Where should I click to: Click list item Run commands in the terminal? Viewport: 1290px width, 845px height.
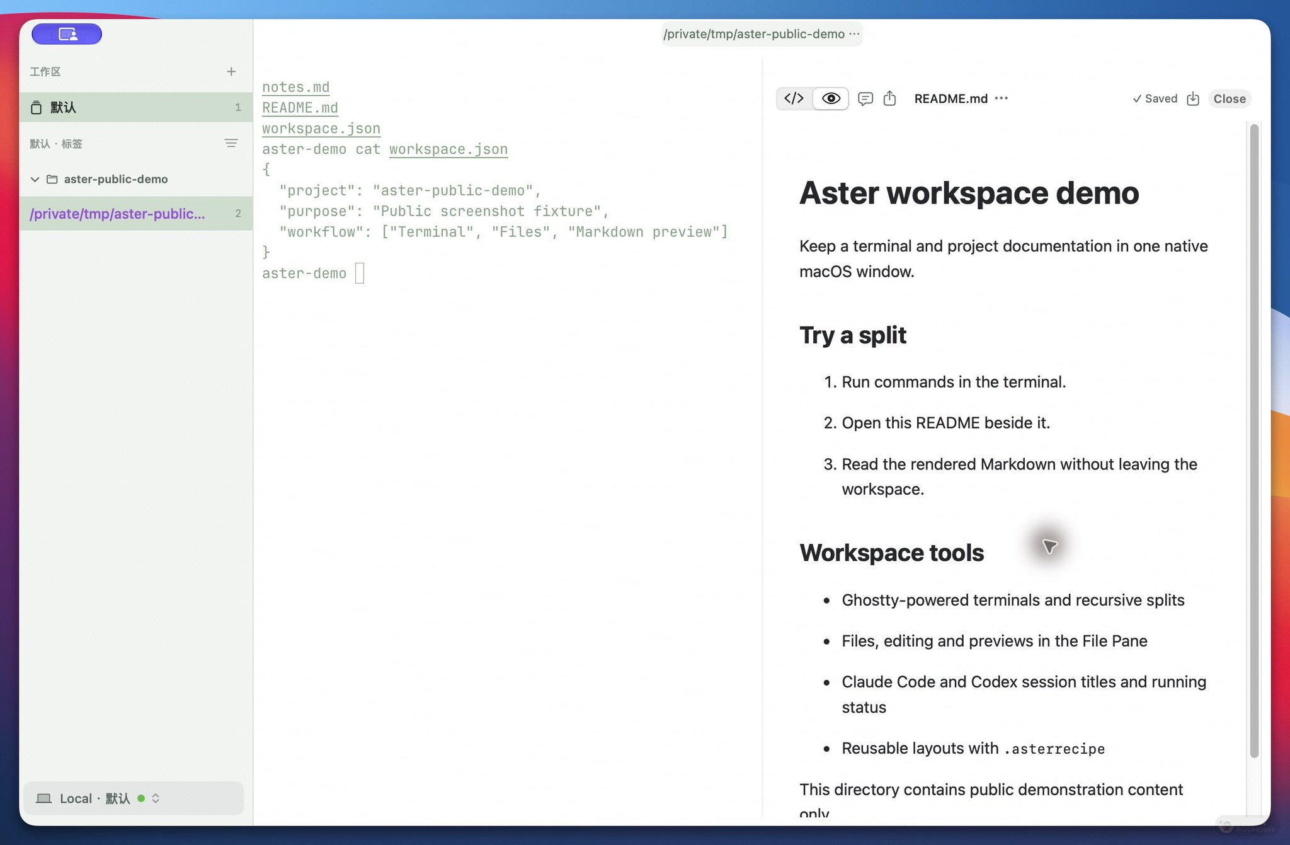point(954,382)
